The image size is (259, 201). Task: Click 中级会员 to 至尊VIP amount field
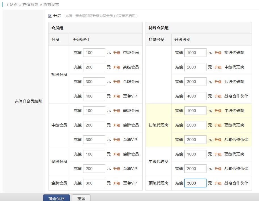[x=94, y=140]
